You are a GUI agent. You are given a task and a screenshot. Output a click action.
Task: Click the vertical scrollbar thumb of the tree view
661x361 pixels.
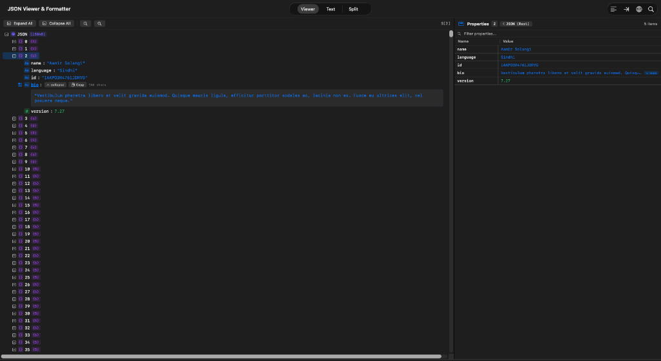coord(451,34)
